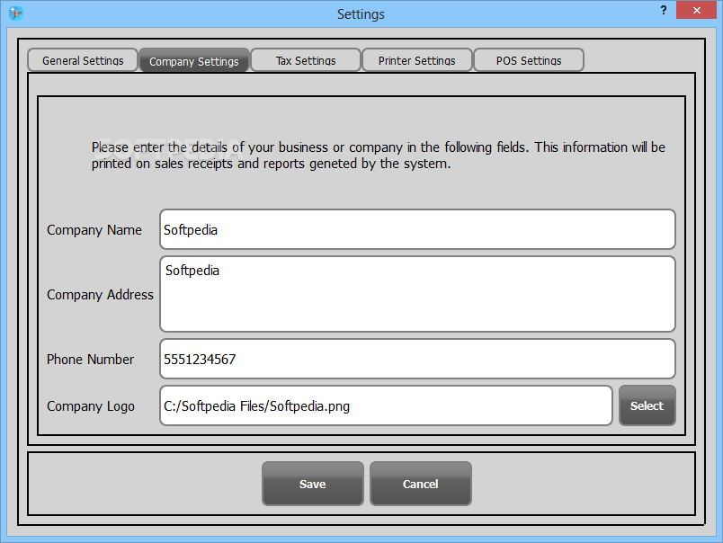
Task: Click the help question mark button
Action: (x=663, y=10)
